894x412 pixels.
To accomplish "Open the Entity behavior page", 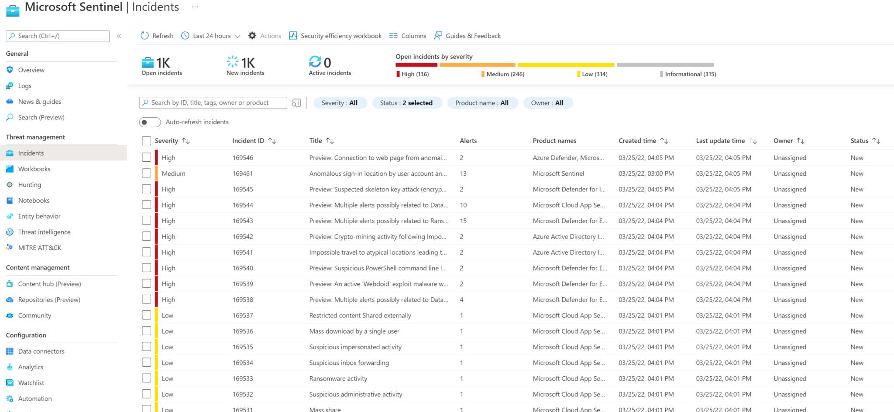I will (x=39, y=216).
